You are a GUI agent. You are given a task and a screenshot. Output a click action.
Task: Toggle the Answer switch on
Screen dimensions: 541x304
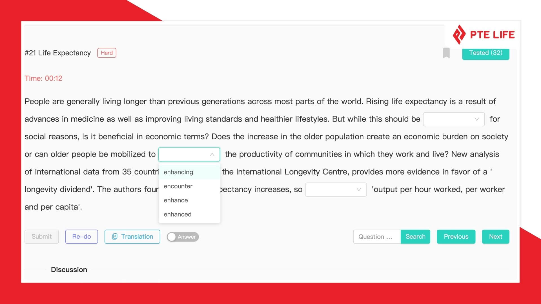[x=183, y=237]
